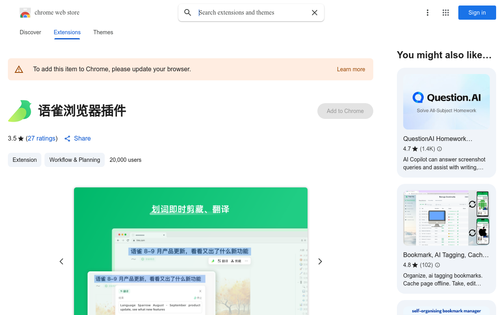504x315 pixels.
Task: Open the Question.AI promo image
Action: coord(447,102)
